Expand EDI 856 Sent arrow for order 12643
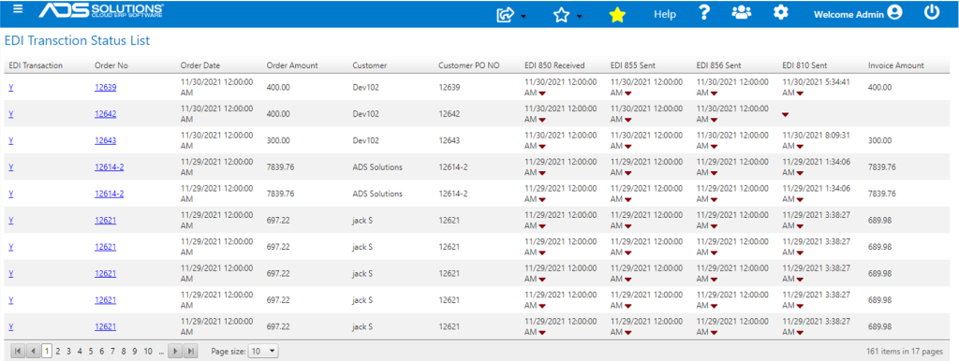This screenshot has height=361, width=959. pyautogui.click(x=715, y=147)
